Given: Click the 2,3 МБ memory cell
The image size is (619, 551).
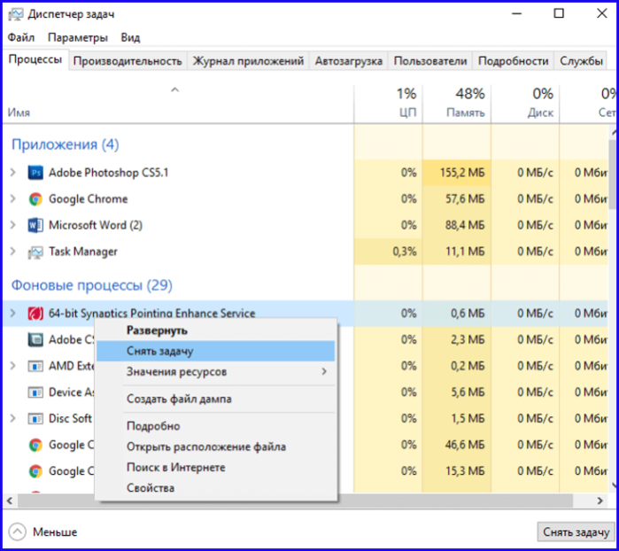Looking at the screenshot, I should (x=457, y=339).
